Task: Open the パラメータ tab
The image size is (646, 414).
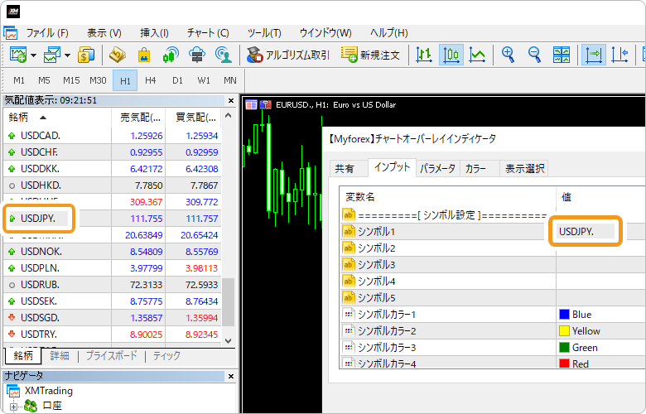Action: [x=437, y=168]
